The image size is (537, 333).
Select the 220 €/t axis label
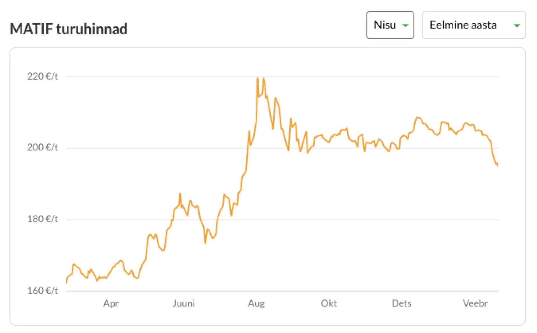(43, 76)
